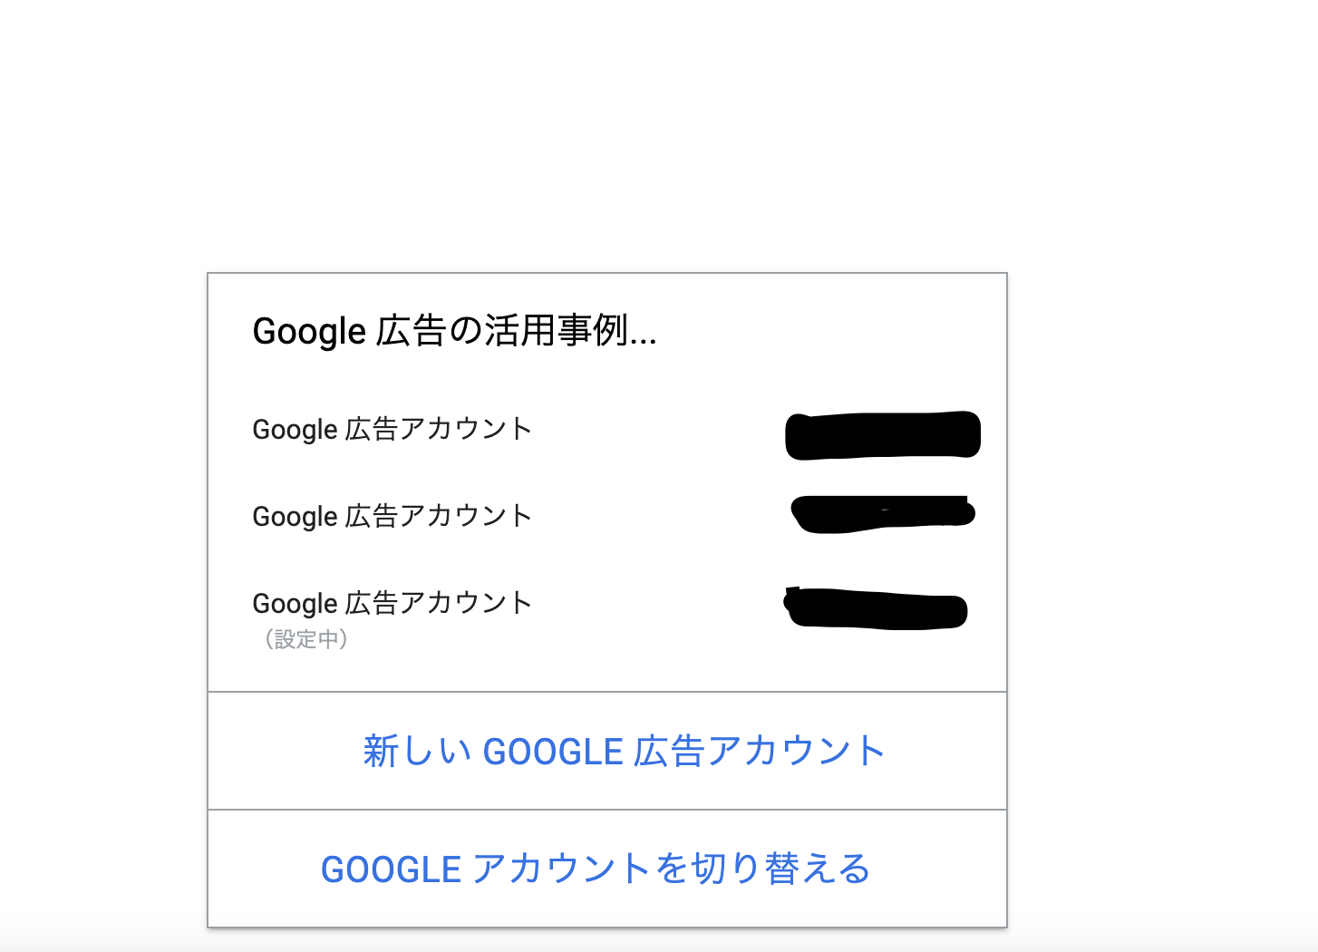The width and height of the screenshot is (1318, 952).
Task: Click the Google 広告アカウント label on top row
Action: tap(392, 430)
